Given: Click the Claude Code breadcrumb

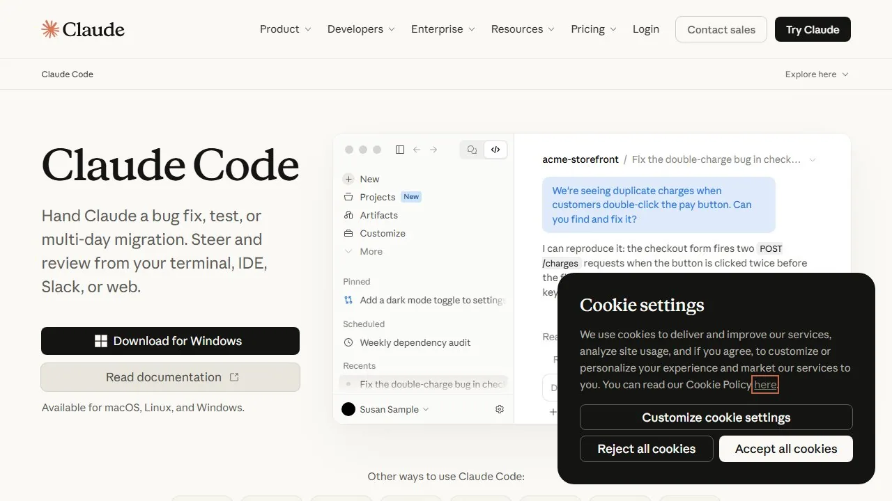Looking at the screenshot, I should pyautogui.click(x=68, y=74).
